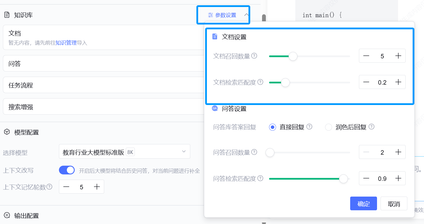Viewport: 424px width, 224px height.
Task: Show help for 问答检索匹配度
Action: (x=260, y=178)
